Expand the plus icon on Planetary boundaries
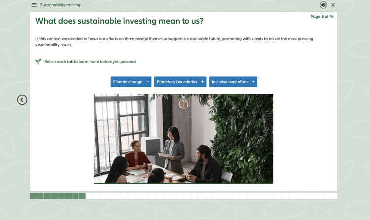Viewport: 370px width, 220px height. (x=202, y=82)
